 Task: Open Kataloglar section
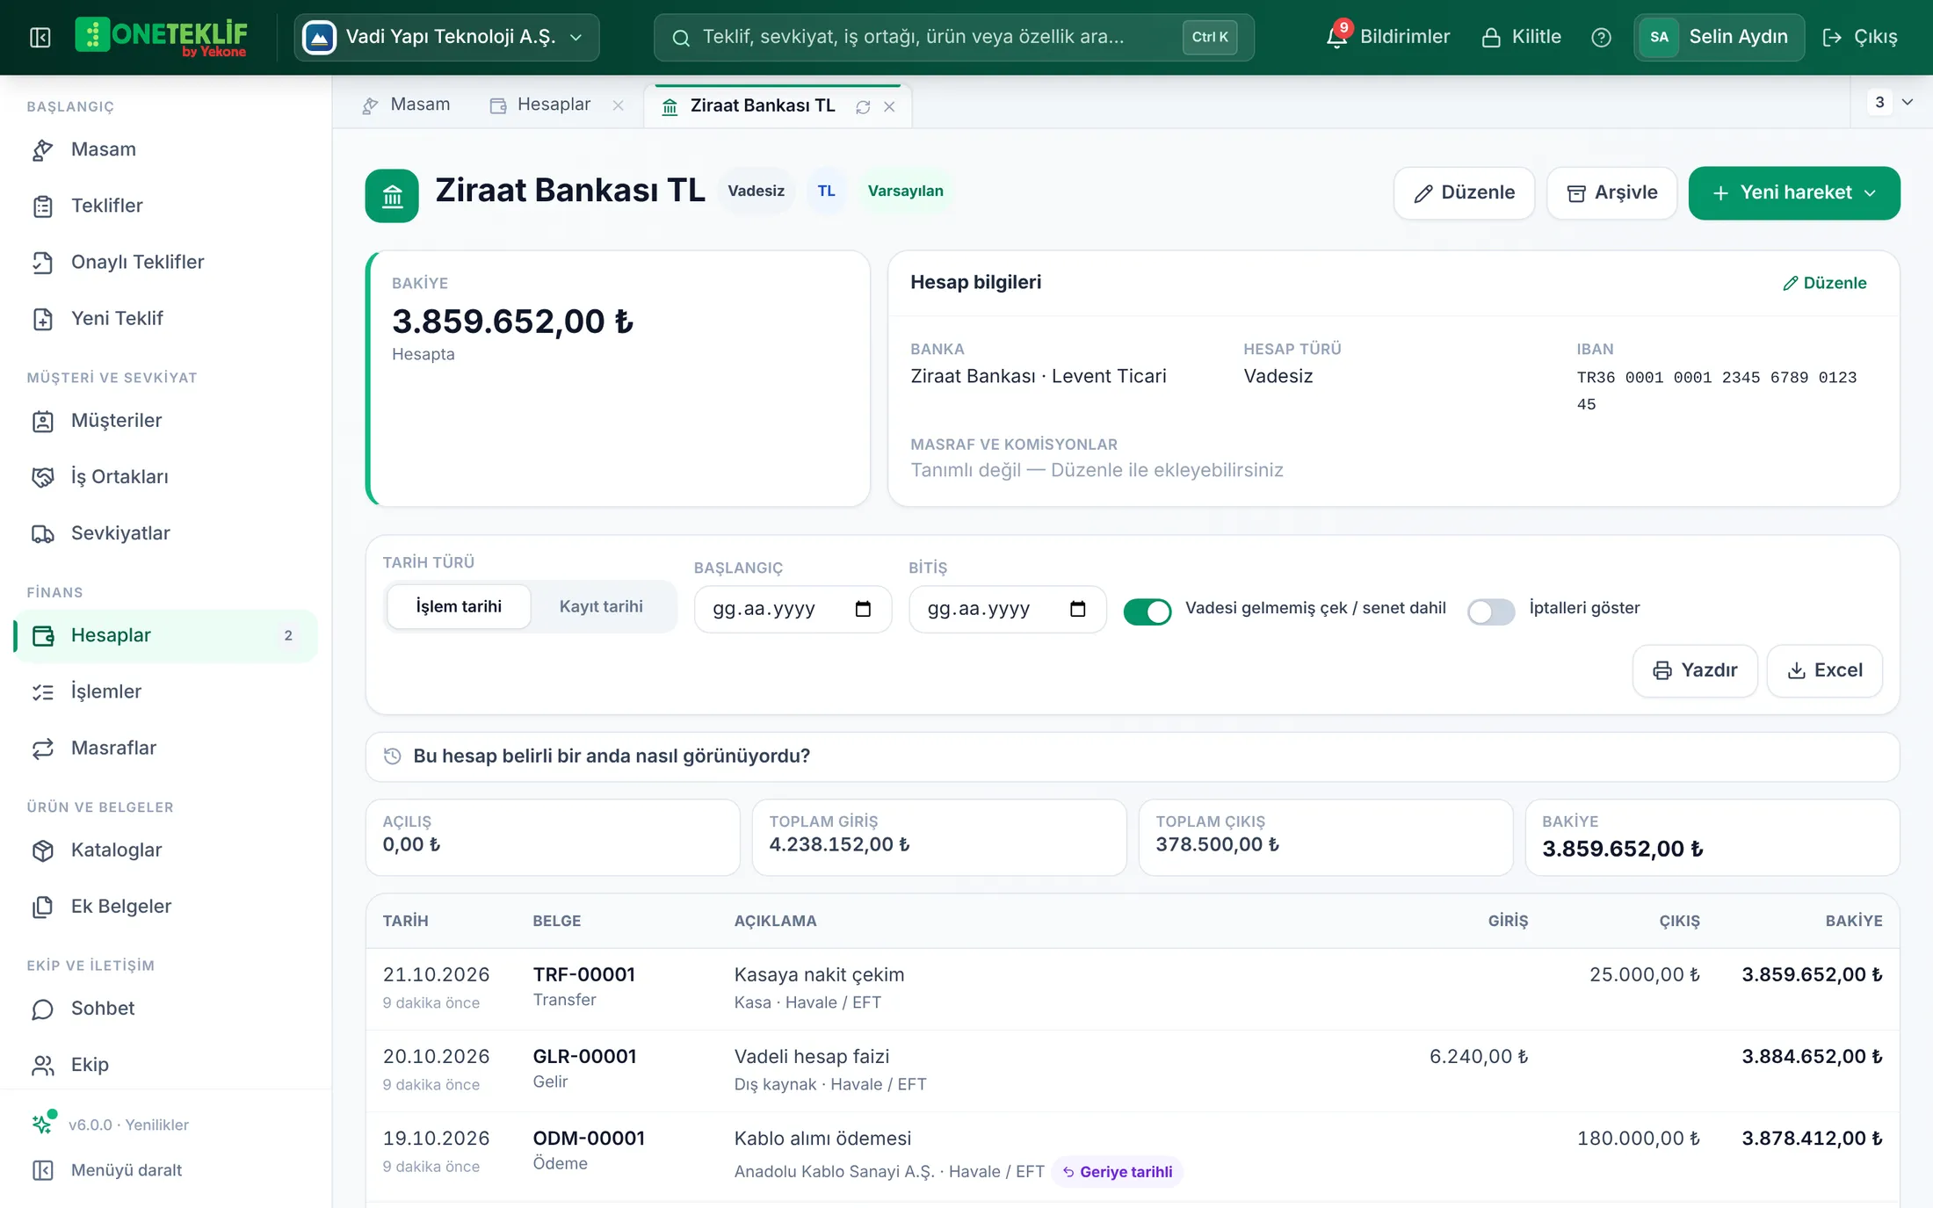pyautogui.click(x=166, y=850)
